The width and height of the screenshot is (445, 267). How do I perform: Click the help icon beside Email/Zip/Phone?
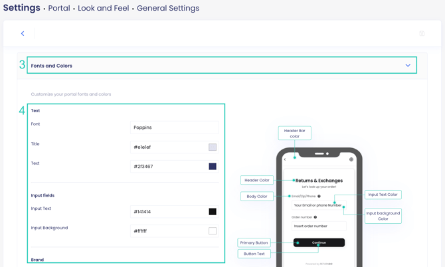pos(319,197)
